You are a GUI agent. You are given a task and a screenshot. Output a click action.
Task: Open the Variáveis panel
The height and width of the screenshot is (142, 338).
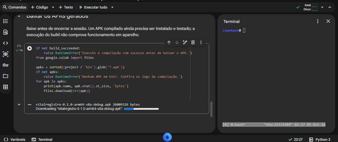coord(15,140)
